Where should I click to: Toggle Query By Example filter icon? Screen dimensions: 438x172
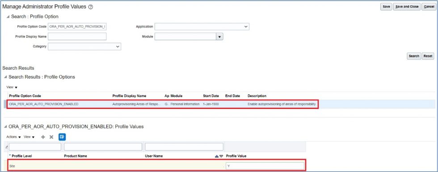[62, 137]
